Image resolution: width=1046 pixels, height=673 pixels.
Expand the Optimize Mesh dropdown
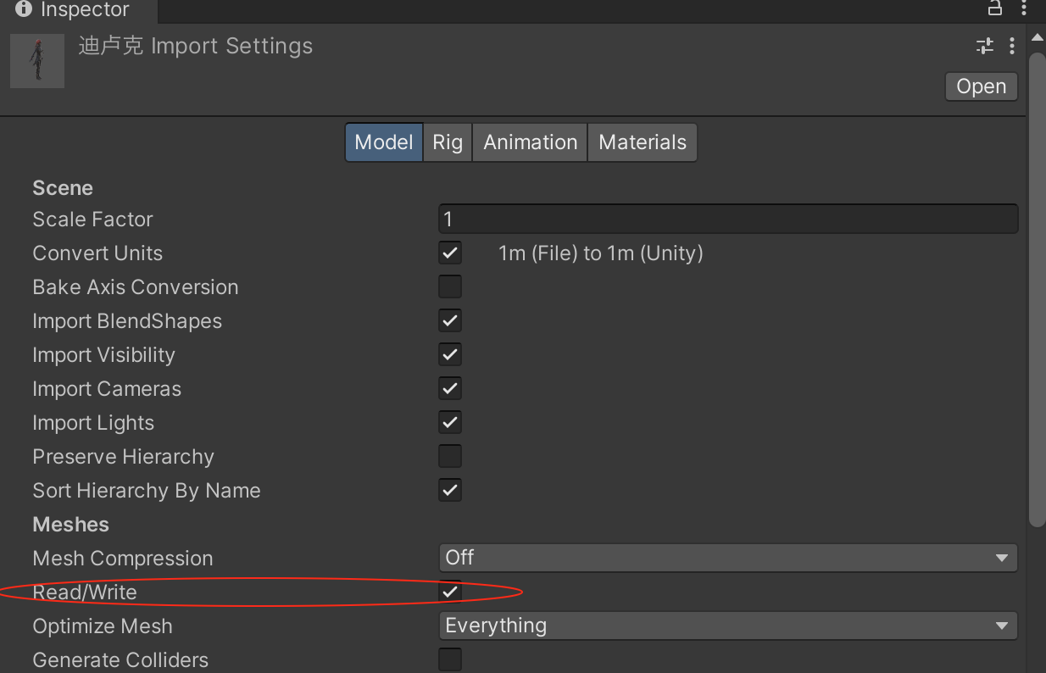727,626
